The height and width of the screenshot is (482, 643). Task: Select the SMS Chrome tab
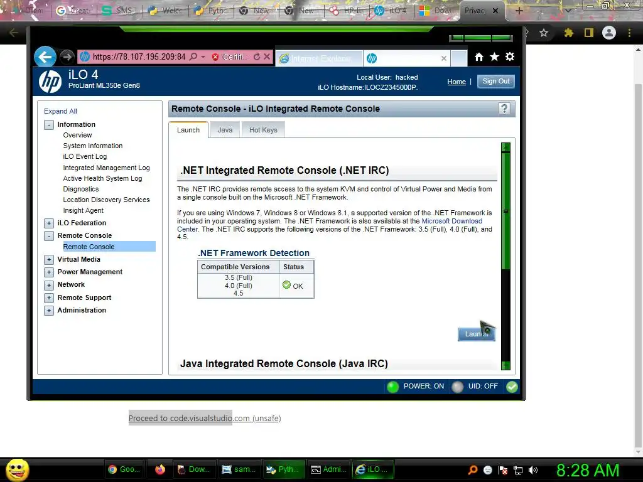tap(120, 11)
